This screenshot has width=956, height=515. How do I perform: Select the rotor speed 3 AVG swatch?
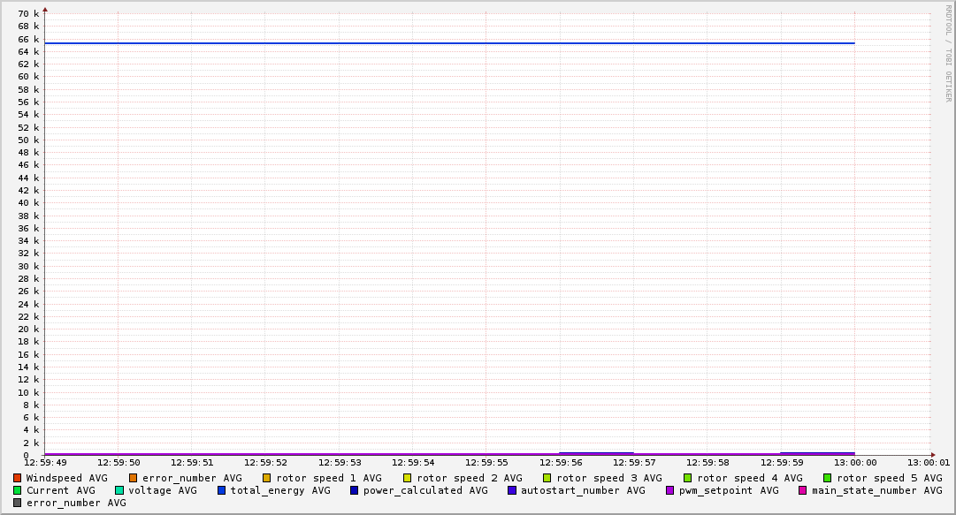[x=547, y=478]
